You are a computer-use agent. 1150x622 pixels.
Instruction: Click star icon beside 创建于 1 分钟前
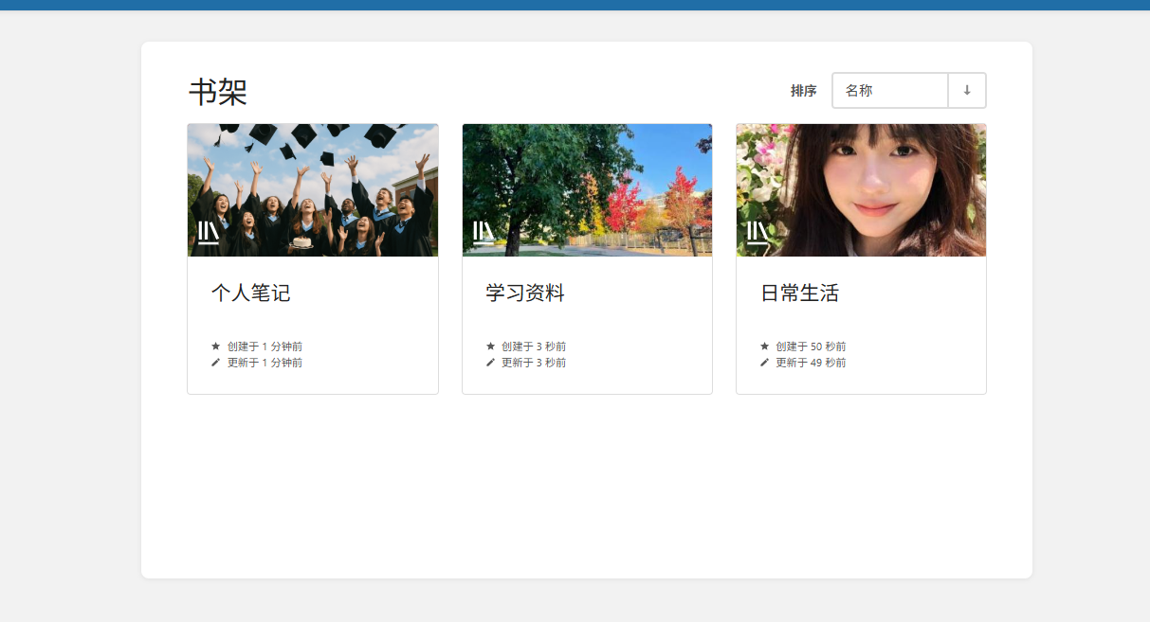point(215,347)
